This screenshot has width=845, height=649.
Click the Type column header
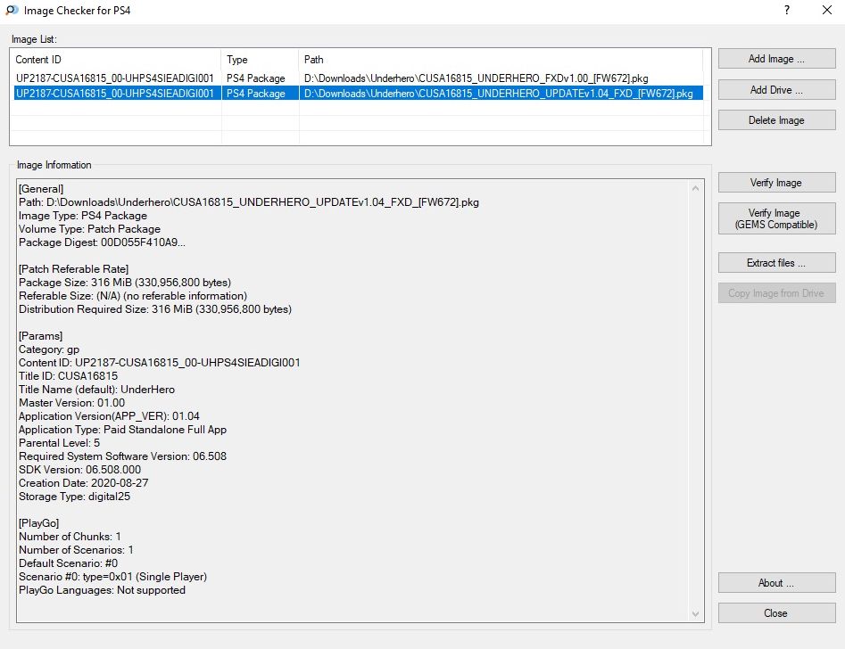[260, 60]
